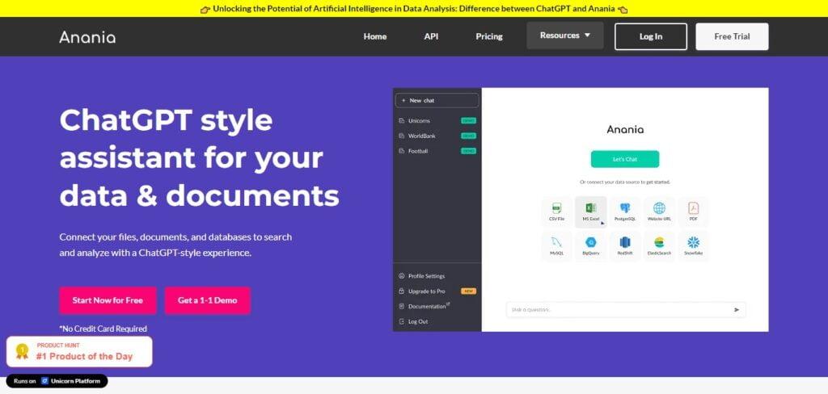Expand the Resources dropdown menu
The width and height of the screenshot is (828, 394).
coord(565,36)
